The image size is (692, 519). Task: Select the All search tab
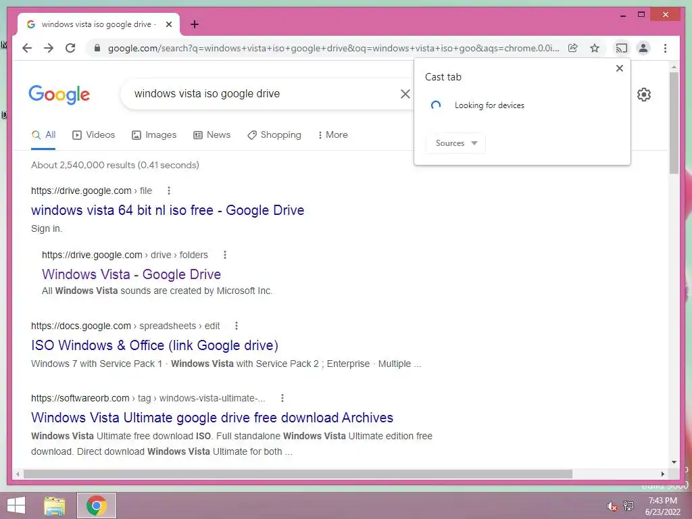43,134
